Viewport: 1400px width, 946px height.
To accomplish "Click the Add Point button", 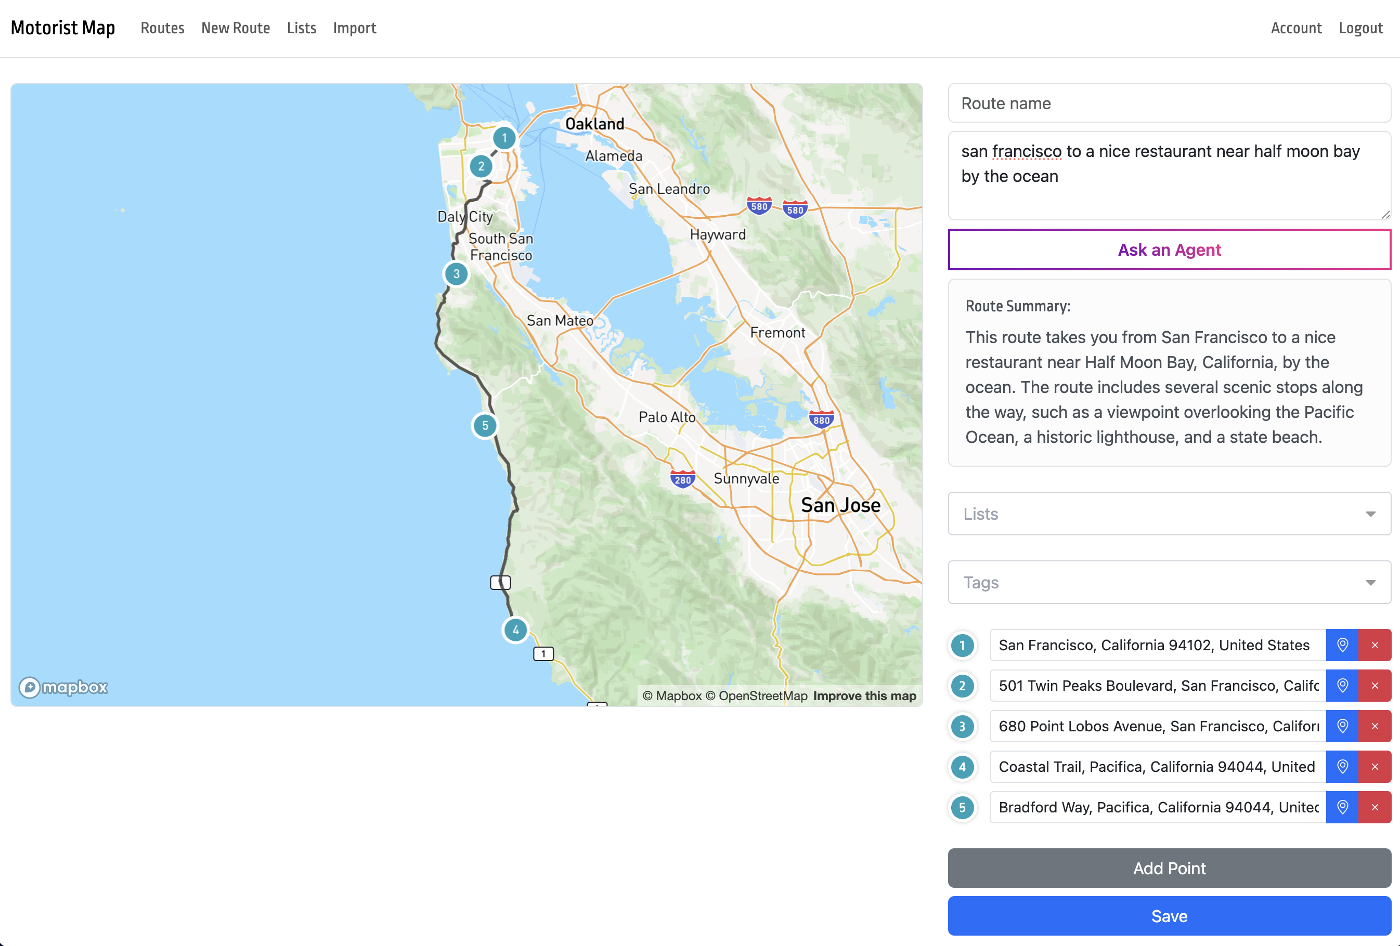I will click(x=1169, y=868).
